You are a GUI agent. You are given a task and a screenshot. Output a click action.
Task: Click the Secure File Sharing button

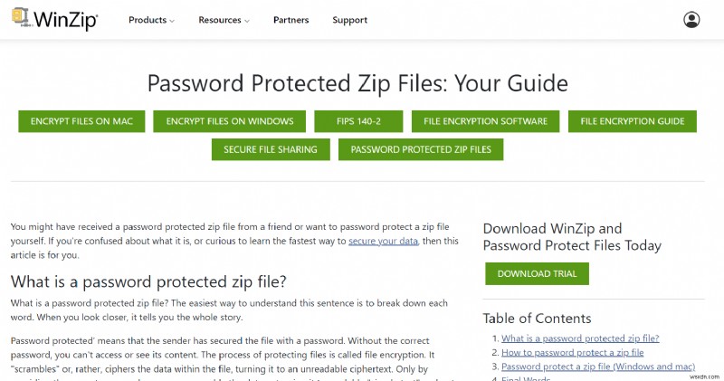click(271, 149)
